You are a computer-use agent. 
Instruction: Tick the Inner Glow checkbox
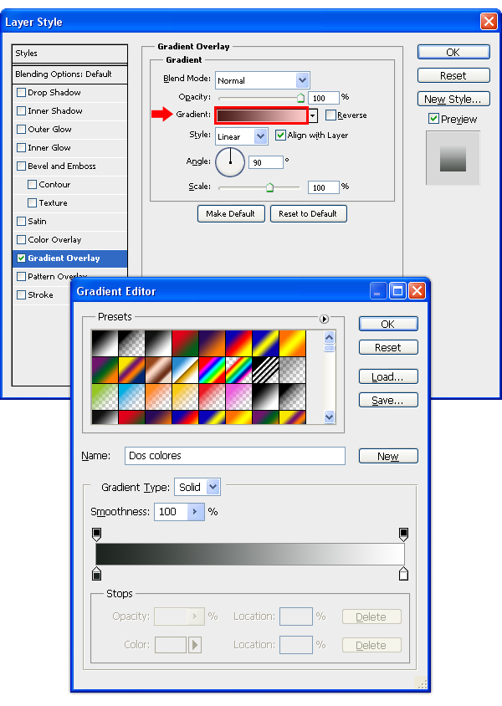(21, 148)
